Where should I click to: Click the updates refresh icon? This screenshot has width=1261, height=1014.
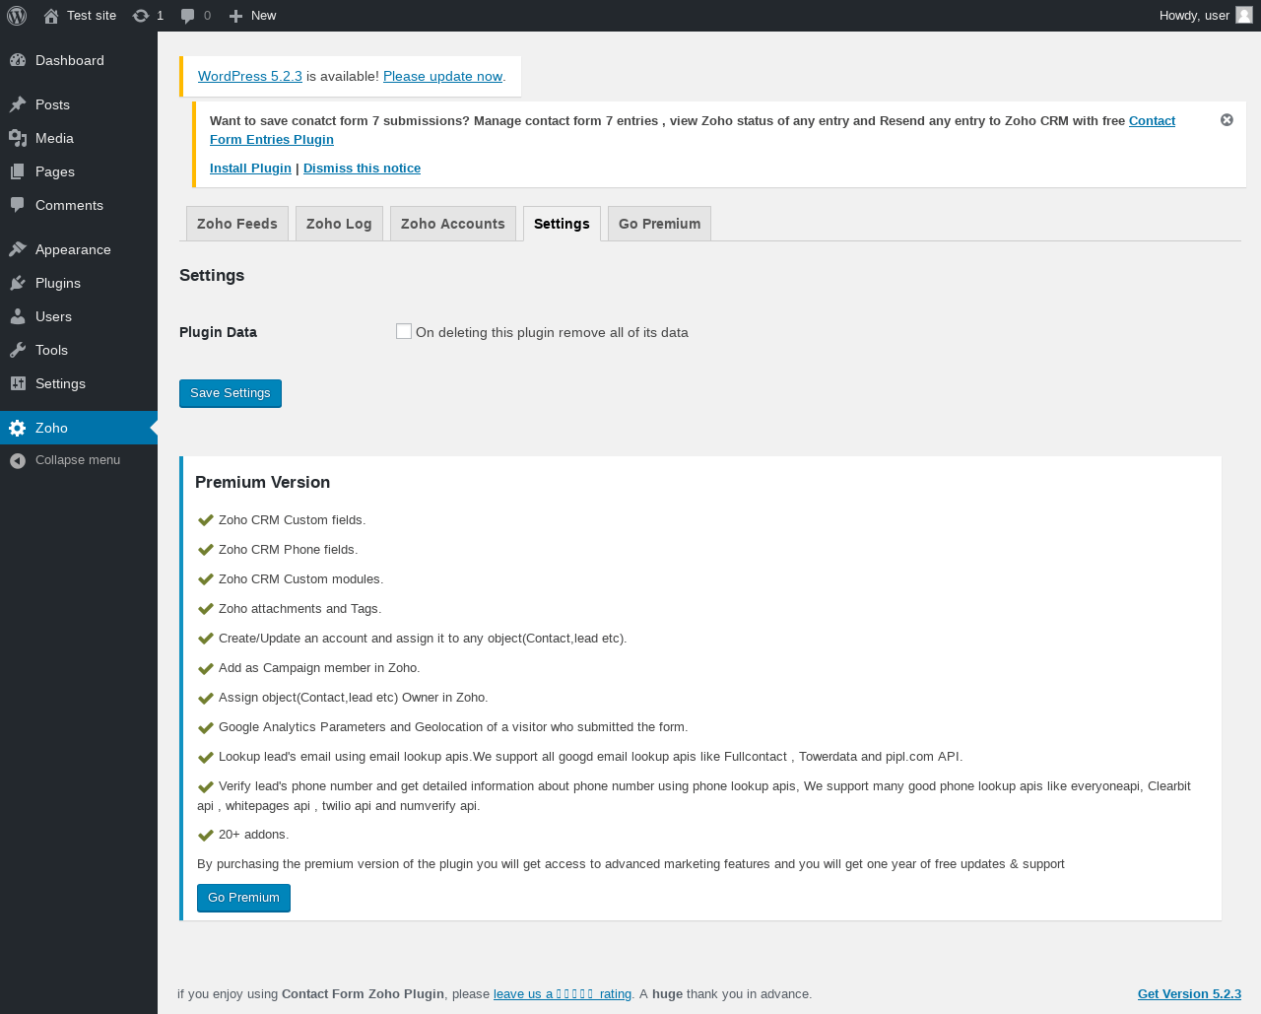[141, 16]
